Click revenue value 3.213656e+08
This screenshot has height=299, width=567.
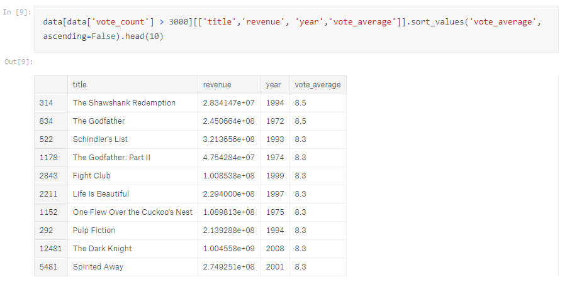228,139
